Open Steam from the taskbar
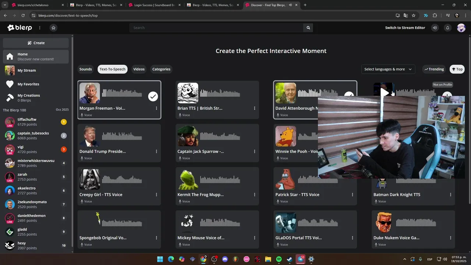 pyautogui.click(x=289, y=259)
